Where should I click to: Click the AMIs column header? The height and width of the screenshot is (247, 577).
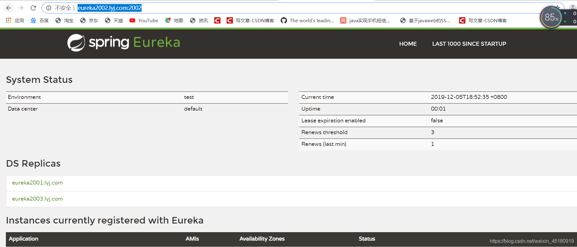click(x=192, y=239)
